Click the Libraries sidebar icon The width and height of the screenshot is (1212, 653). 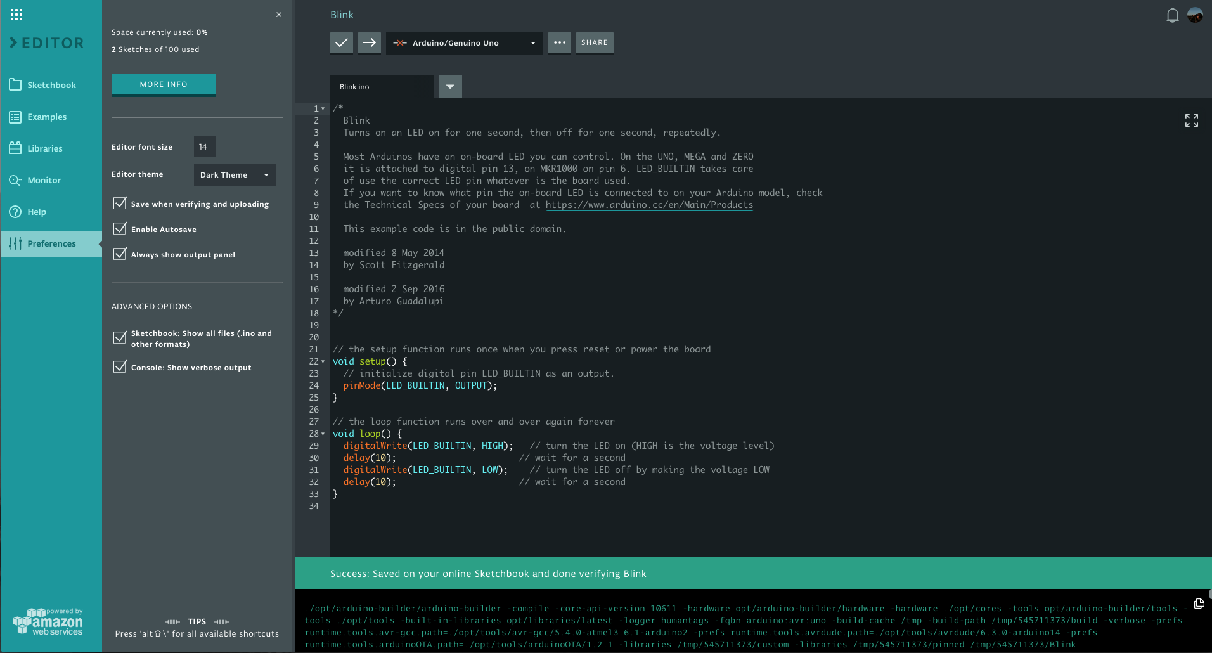point(16,148)
